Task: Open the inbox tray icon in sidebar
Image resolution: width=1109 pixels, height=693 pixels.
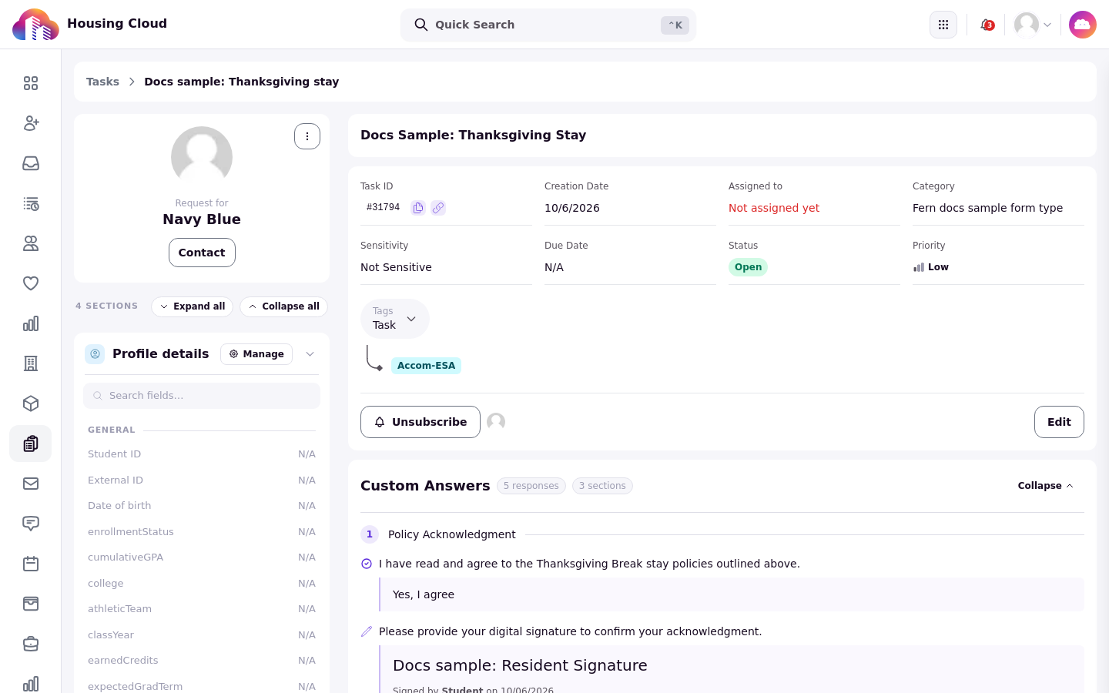Action: click(31, 163)
